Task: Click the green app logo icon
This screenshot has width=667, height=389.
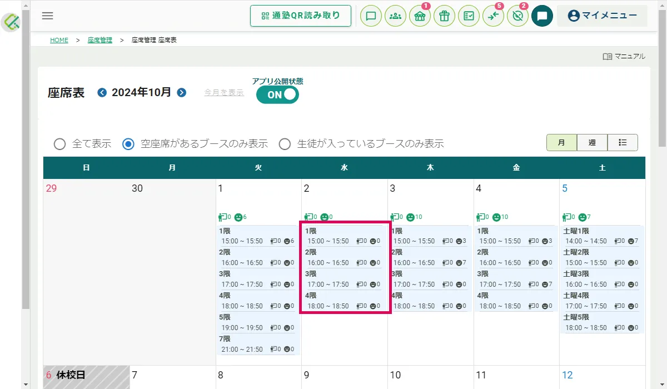Action: coord(11,22)
